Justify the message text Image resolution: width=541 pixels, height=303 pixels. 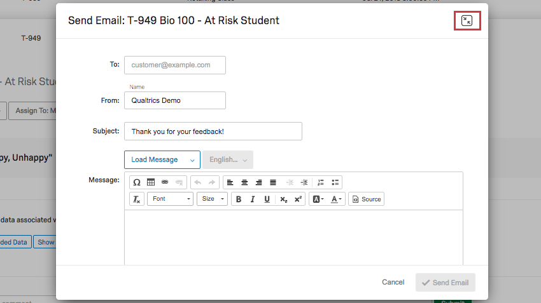(272, 182)
